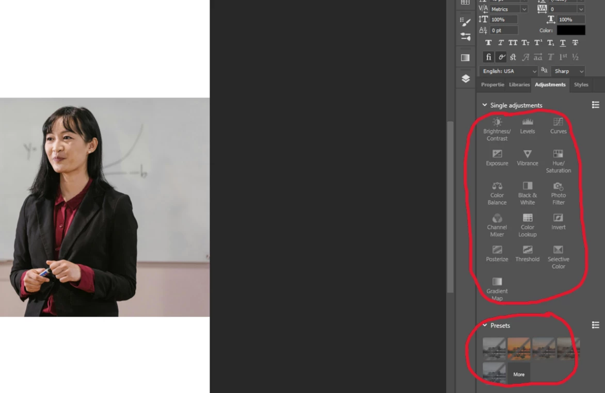Screen dimensions: 605x393
Task: Add a Levels adjustment
Action: (528, 126)
